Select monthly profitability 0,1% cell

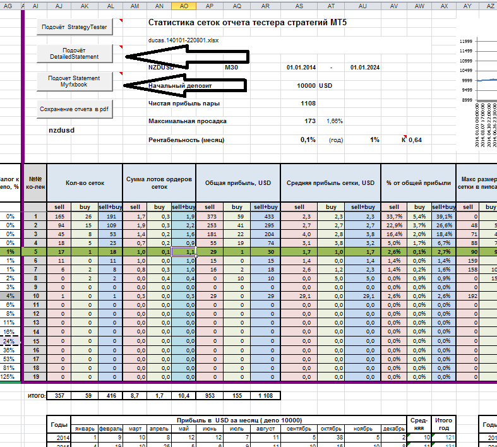click(x=308, y=140)
